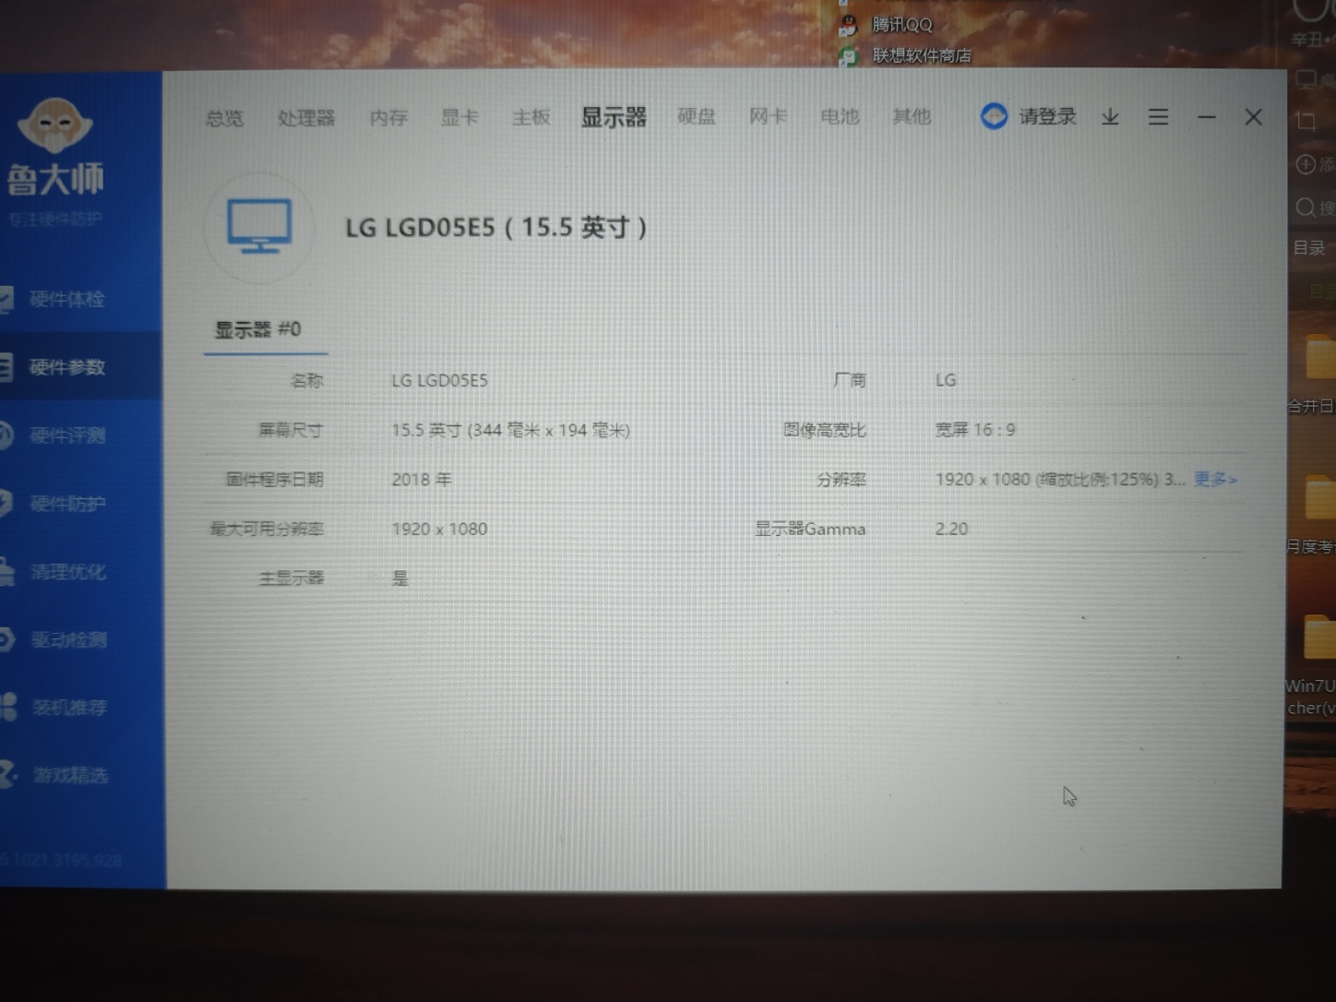Switch to the 内存 tab
The width and height of the screenshot is (1336, 1002).
tap(388, 118)
